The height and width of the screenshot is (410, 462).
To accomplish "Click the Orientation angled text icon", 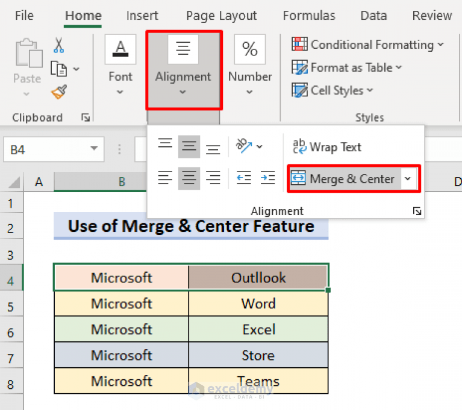I will 244,146.
